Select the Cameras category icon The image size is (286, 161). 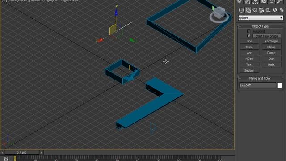261,10
